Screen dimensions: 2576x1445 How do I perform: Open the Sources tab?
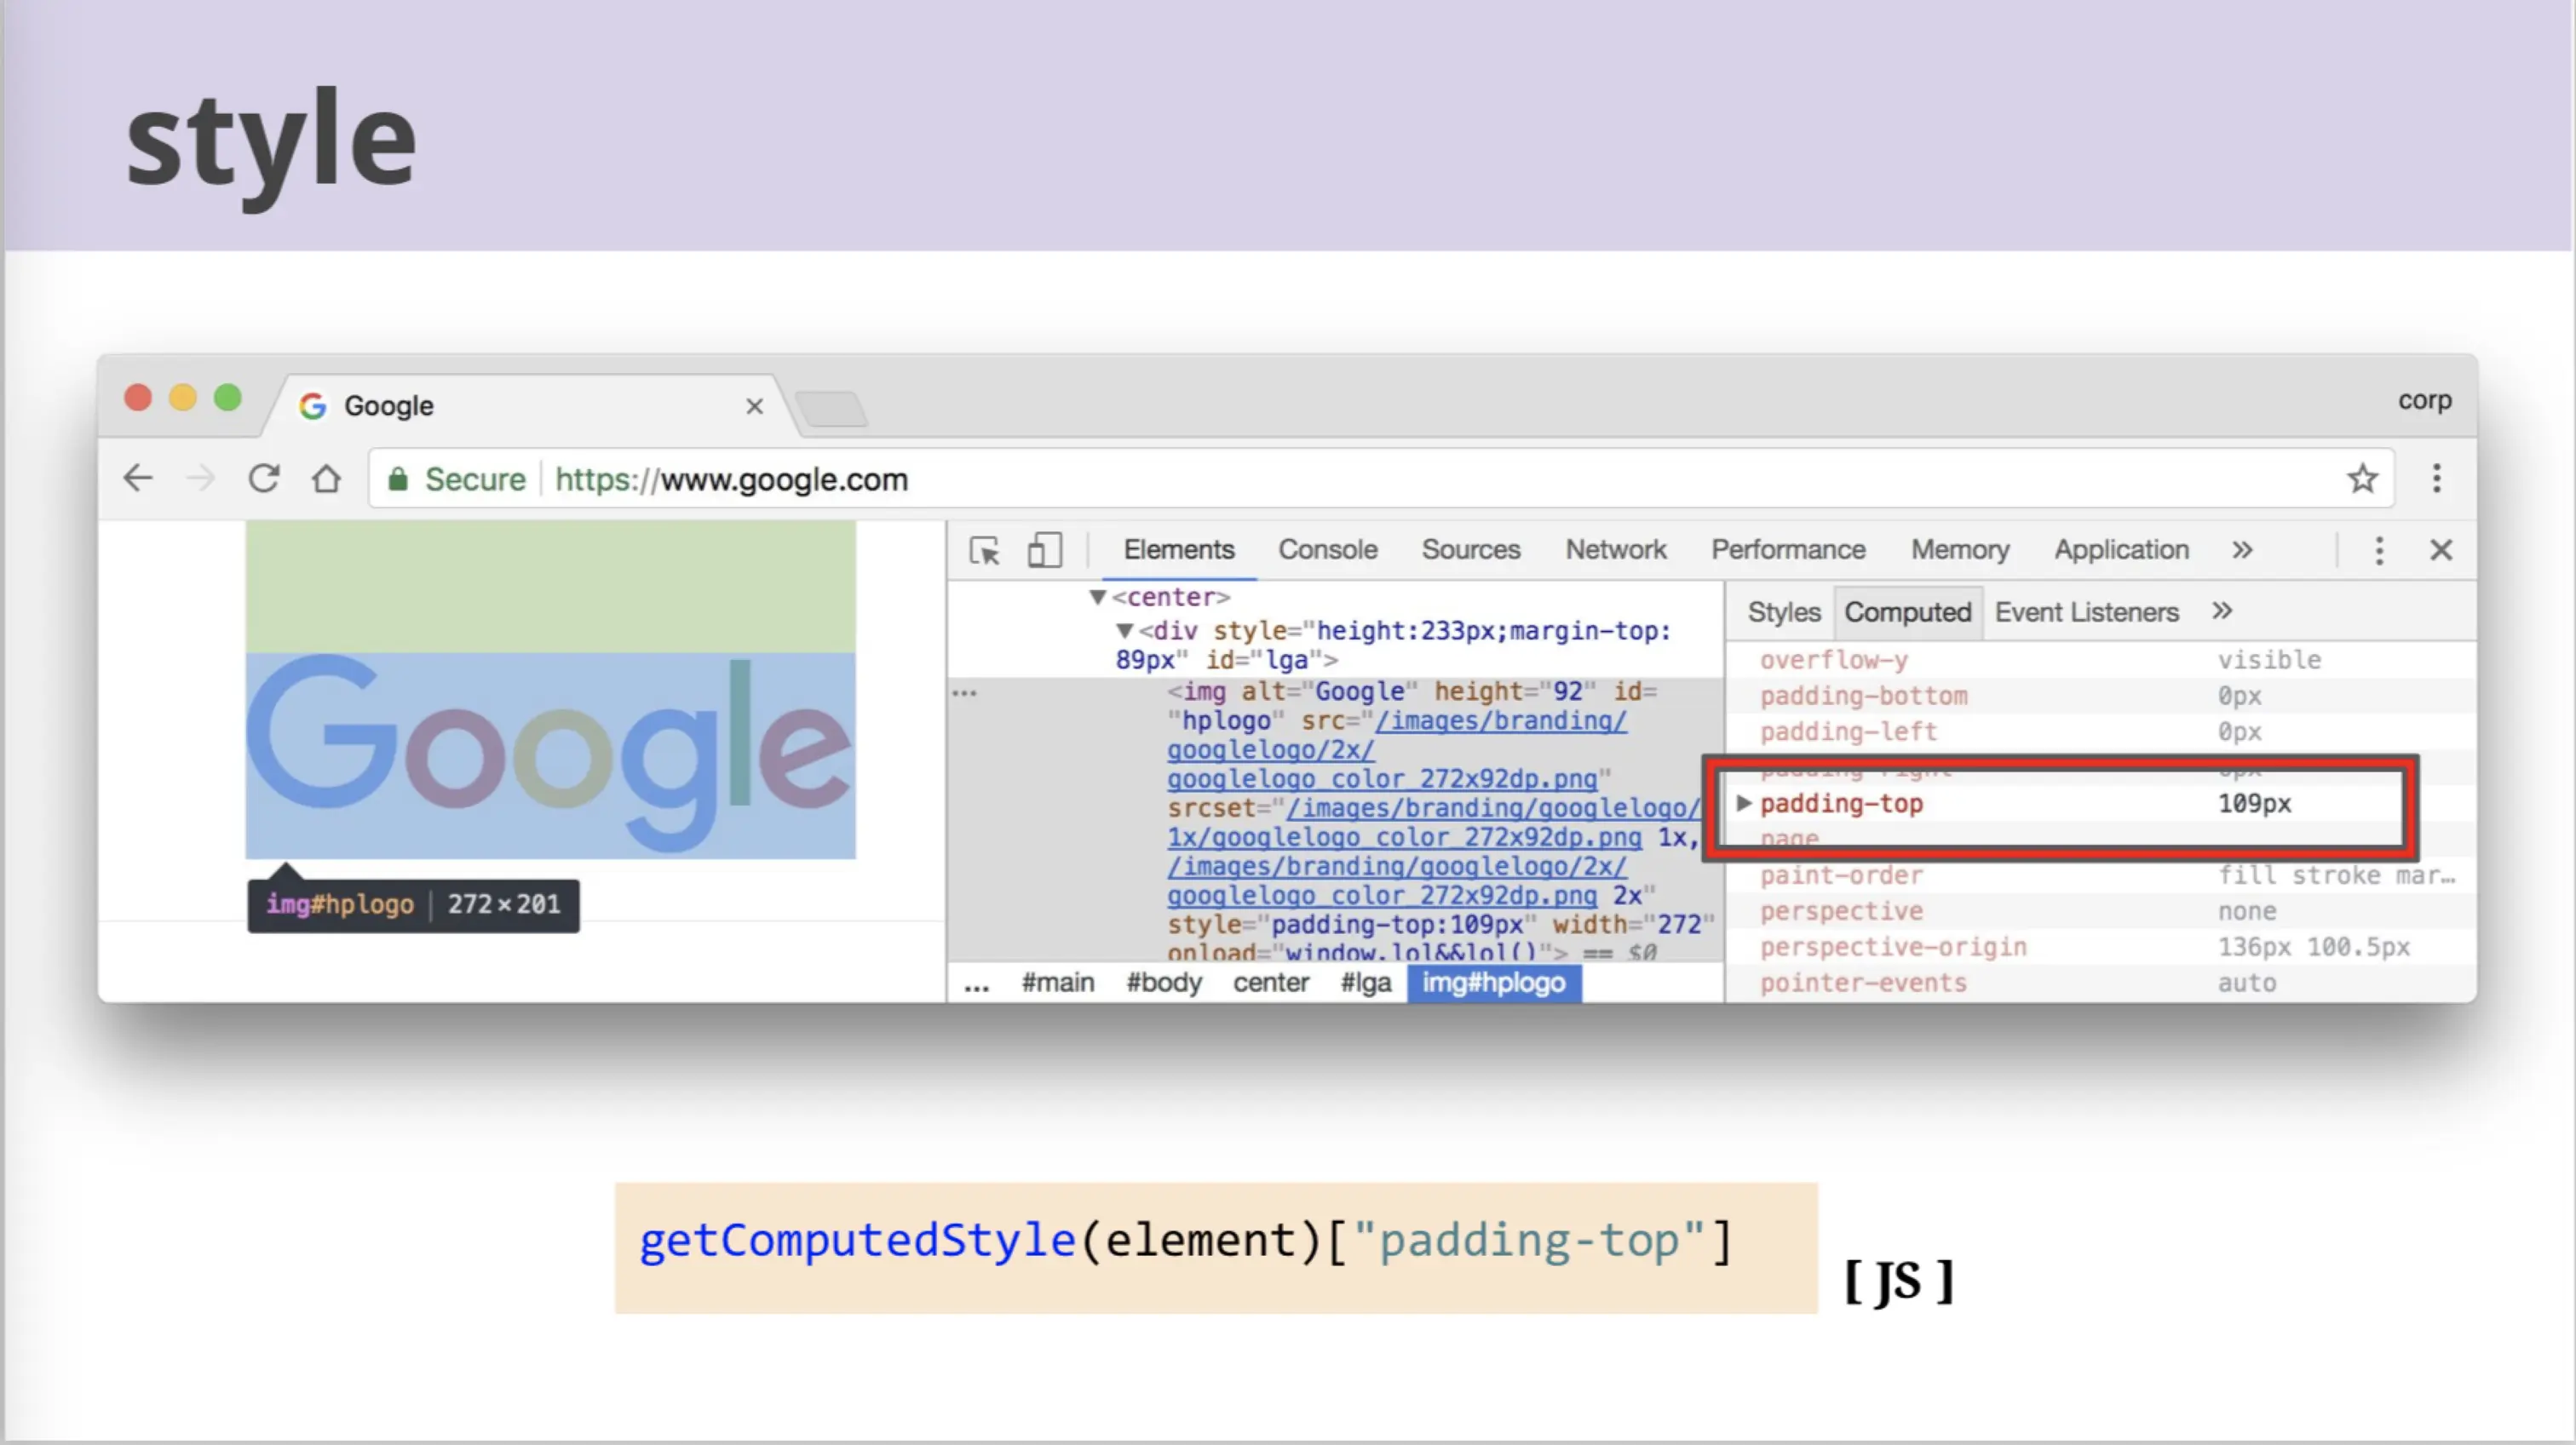pyautogui.click(x=1471, y=549)
